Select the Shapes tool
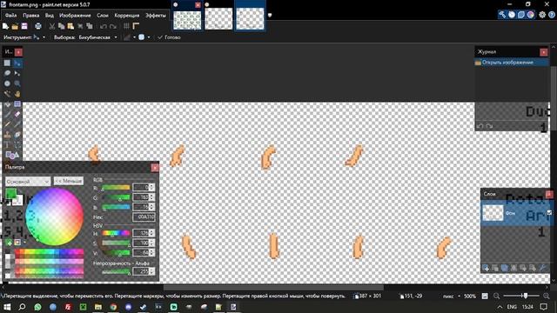This screenshot has width=557, height=313. point(12,155)
